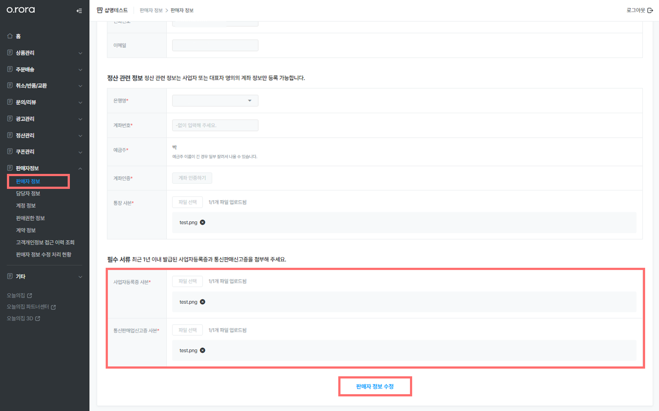Click the logout icon at top right
The image size is (659, 411).
tap(650, 10)
